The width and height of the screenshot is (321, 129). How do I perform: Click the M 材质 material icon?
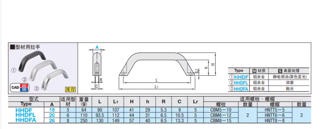[x=254, y=71]
